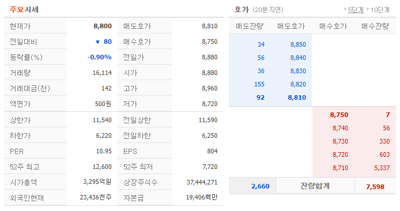
Task: Switch to 5단계 order book view
Action: [356, 10]
